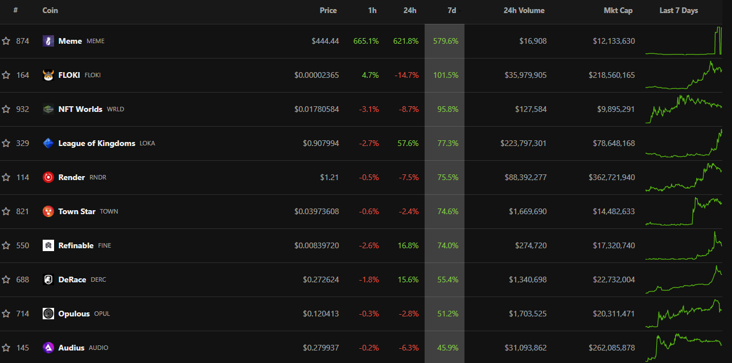732x363 pixels.
Task: Click League of Kingdoms volume $223,797,301
Action: point(523,143)
